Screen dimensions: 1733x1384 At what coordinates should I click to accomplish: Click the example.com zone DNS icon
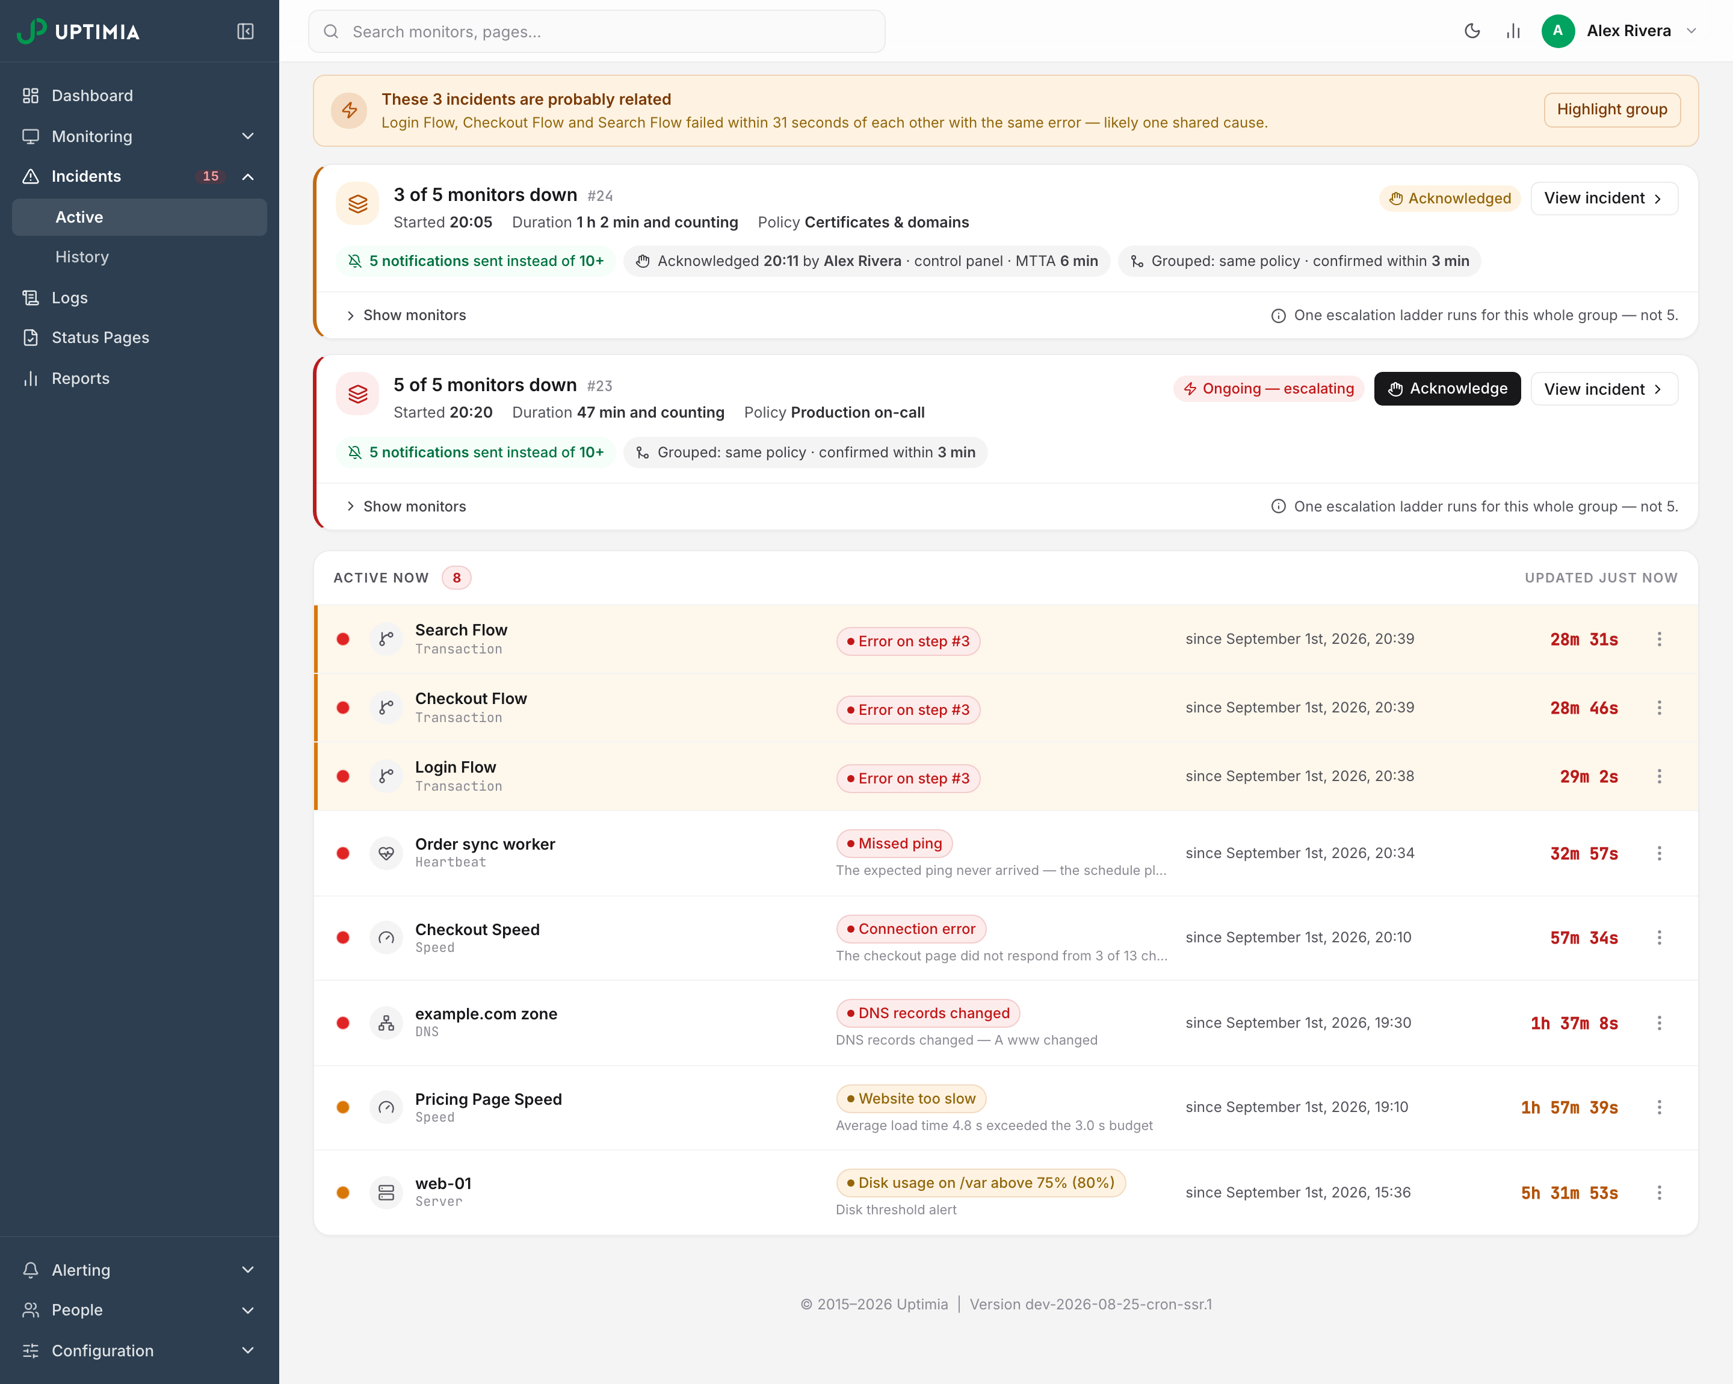386,1023
